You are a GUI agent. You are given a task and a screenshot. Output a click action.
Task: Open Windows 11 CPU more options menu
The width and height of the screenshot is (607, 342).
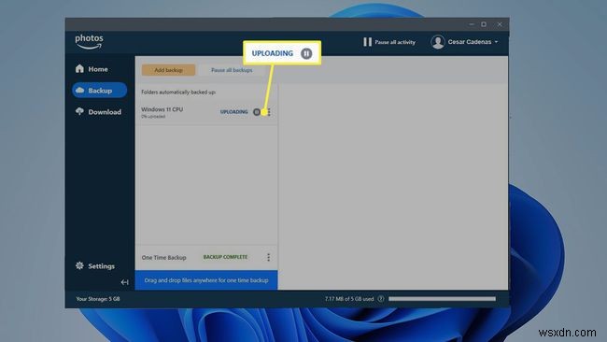[269, 112]
